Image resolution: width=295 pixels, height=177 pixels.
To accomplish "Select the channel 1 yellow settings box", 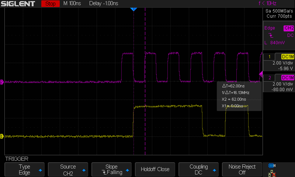I will tap(279, 62).
